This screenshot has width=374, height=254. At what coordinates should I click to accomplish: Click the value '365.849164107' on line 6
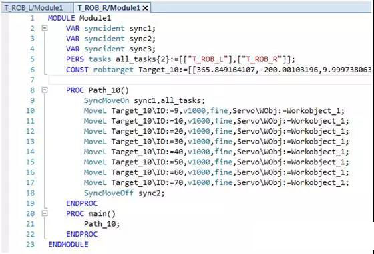click(x=226, y=70)
